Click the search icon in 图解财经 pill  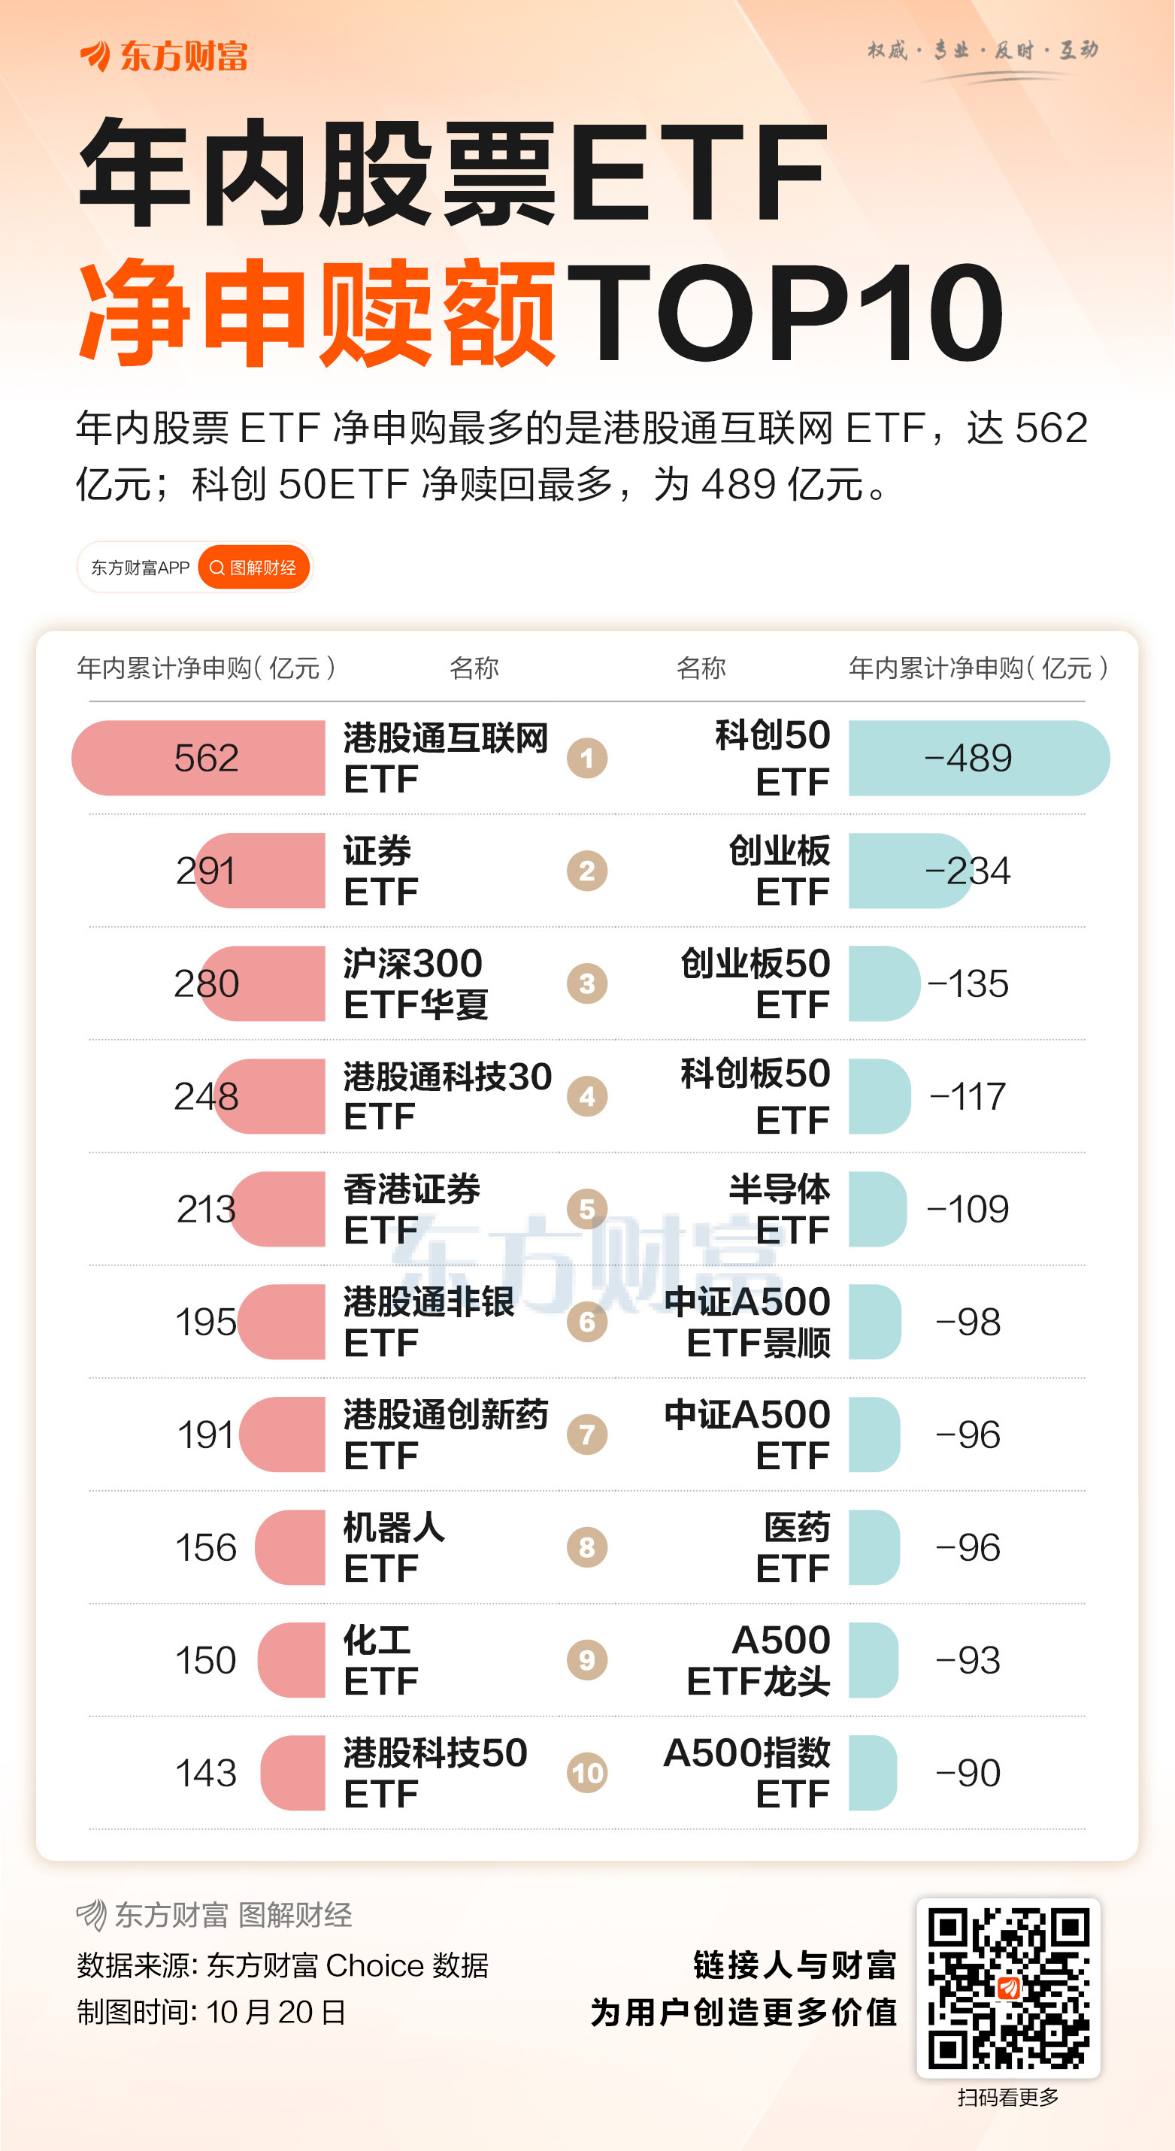[x=217, y=568]
